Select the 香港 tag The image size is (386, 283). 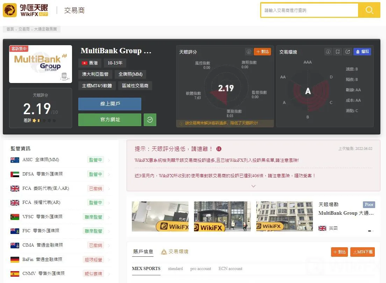click(x=90, y=63)
